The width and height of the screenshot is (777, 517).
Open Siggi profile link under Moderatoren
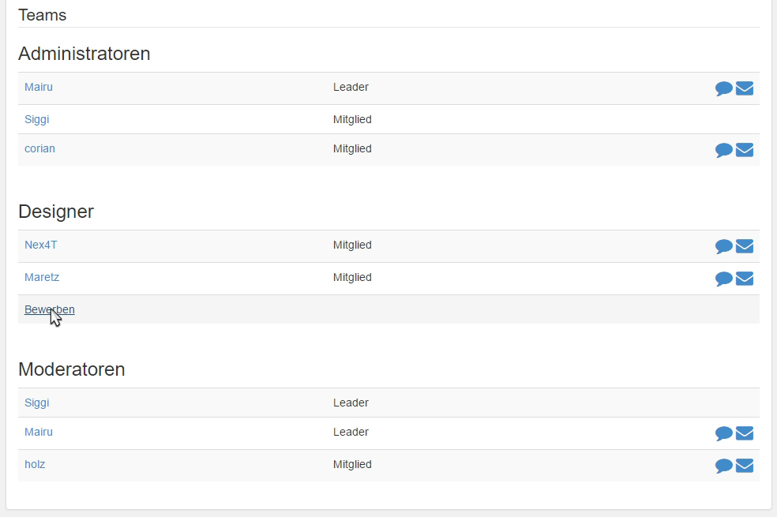pos(36,403)
